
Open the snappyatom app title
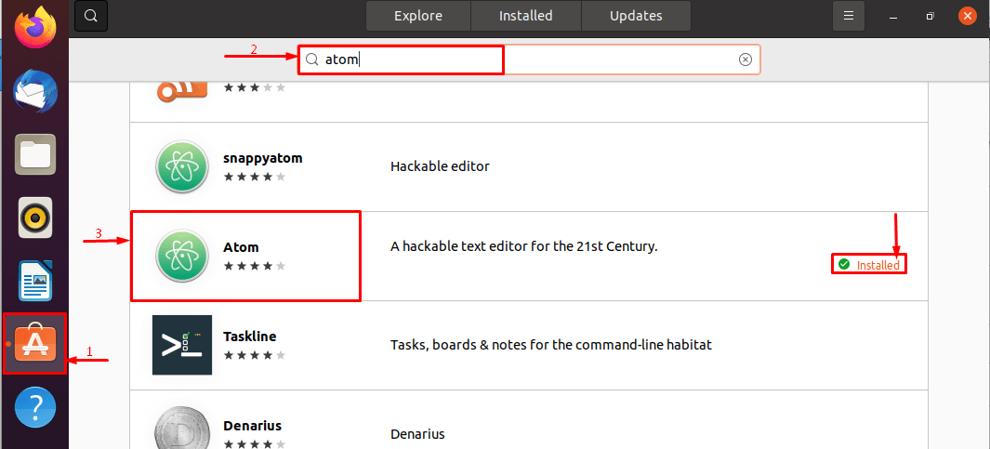click(263, 158)
